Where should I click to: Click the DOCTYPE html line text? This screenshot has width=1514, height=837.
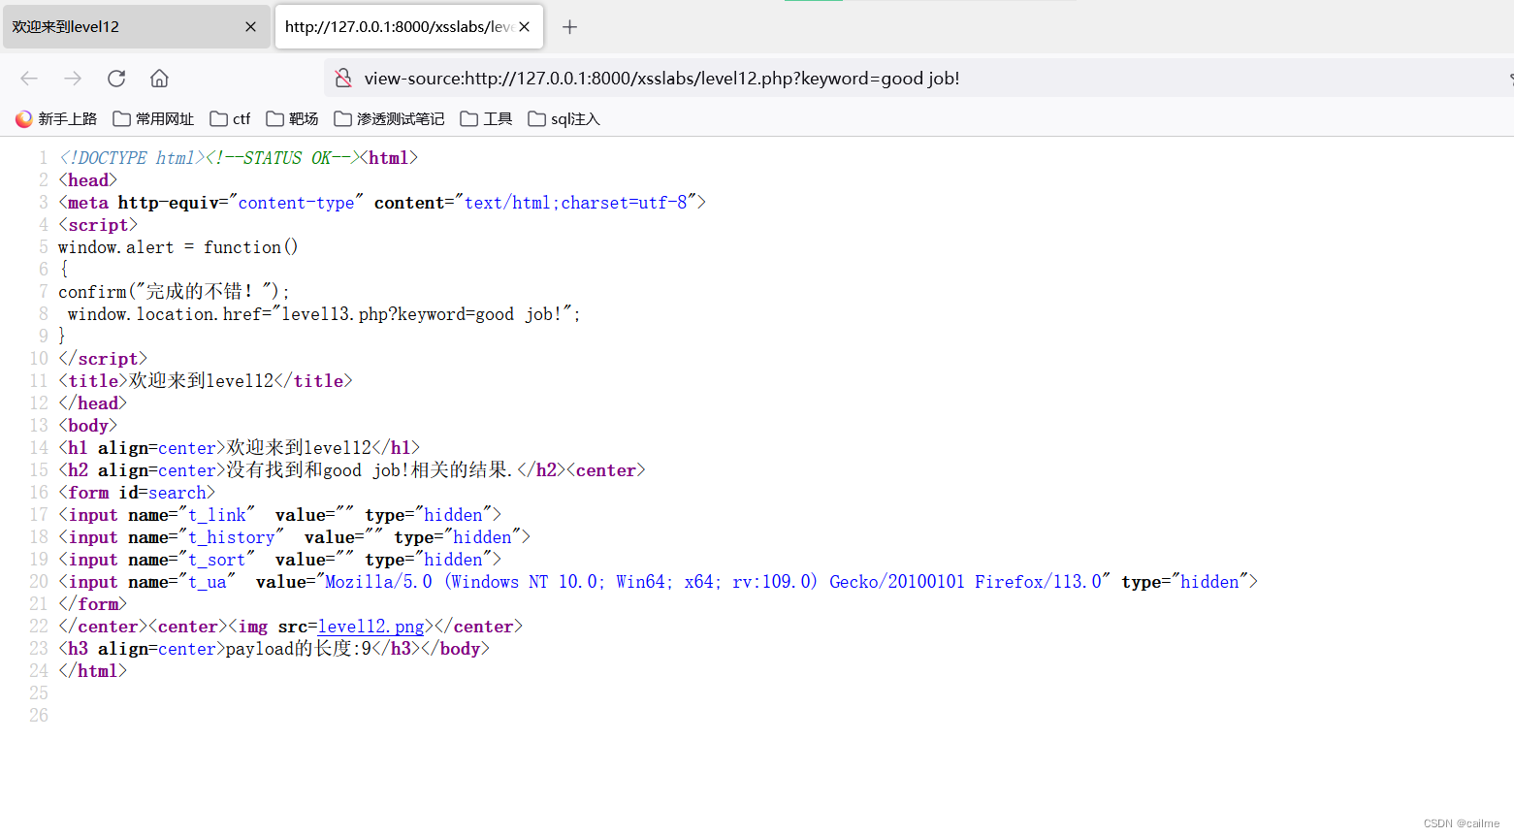tap(131, 158)
